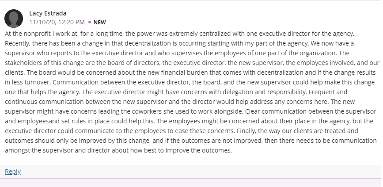The width and height of the screenshot is (383, 187).
Task: Click the 11/10/20, 12:20 PM timestamp
Action: pos(57,22)
